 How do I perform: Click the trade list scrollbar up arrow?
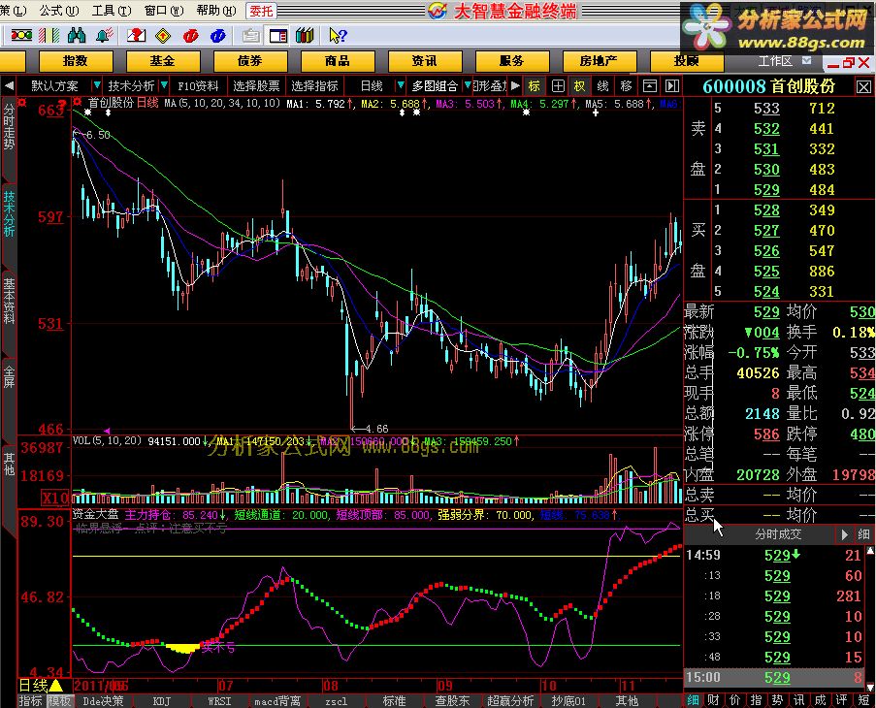[x=870, y=551]
